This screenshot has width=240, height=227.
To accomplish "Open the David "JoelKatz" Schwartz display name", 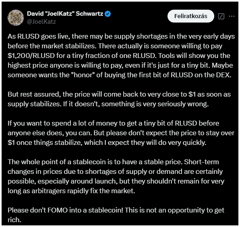I will tap(65, 14).
